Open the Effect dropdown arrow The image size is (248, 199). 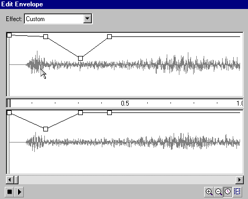click(88, 18)
